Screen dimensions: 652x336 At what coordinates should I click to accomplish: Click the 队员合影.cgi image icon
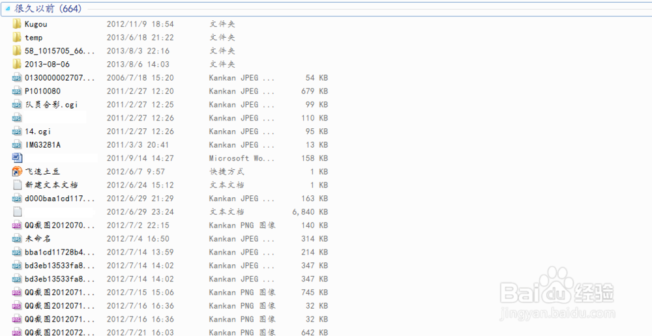pyautogui.click(x=17, y=104)
